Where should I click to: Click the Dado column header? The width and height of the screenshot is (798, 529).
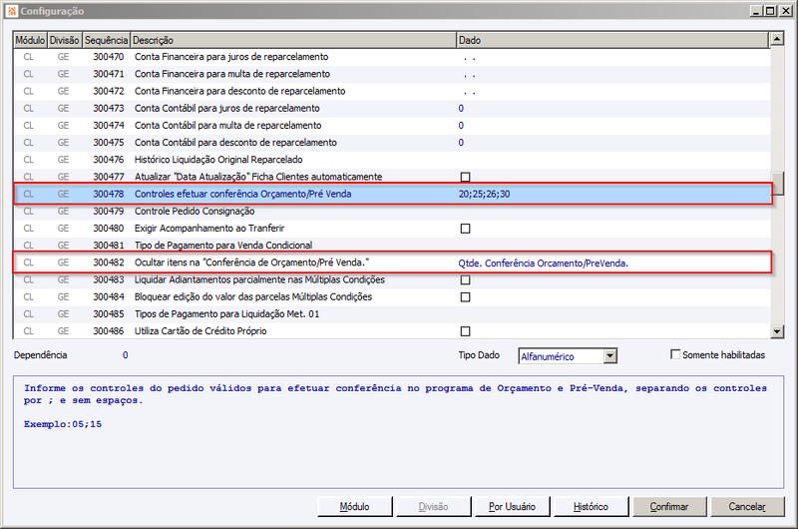tap(612, 40)
